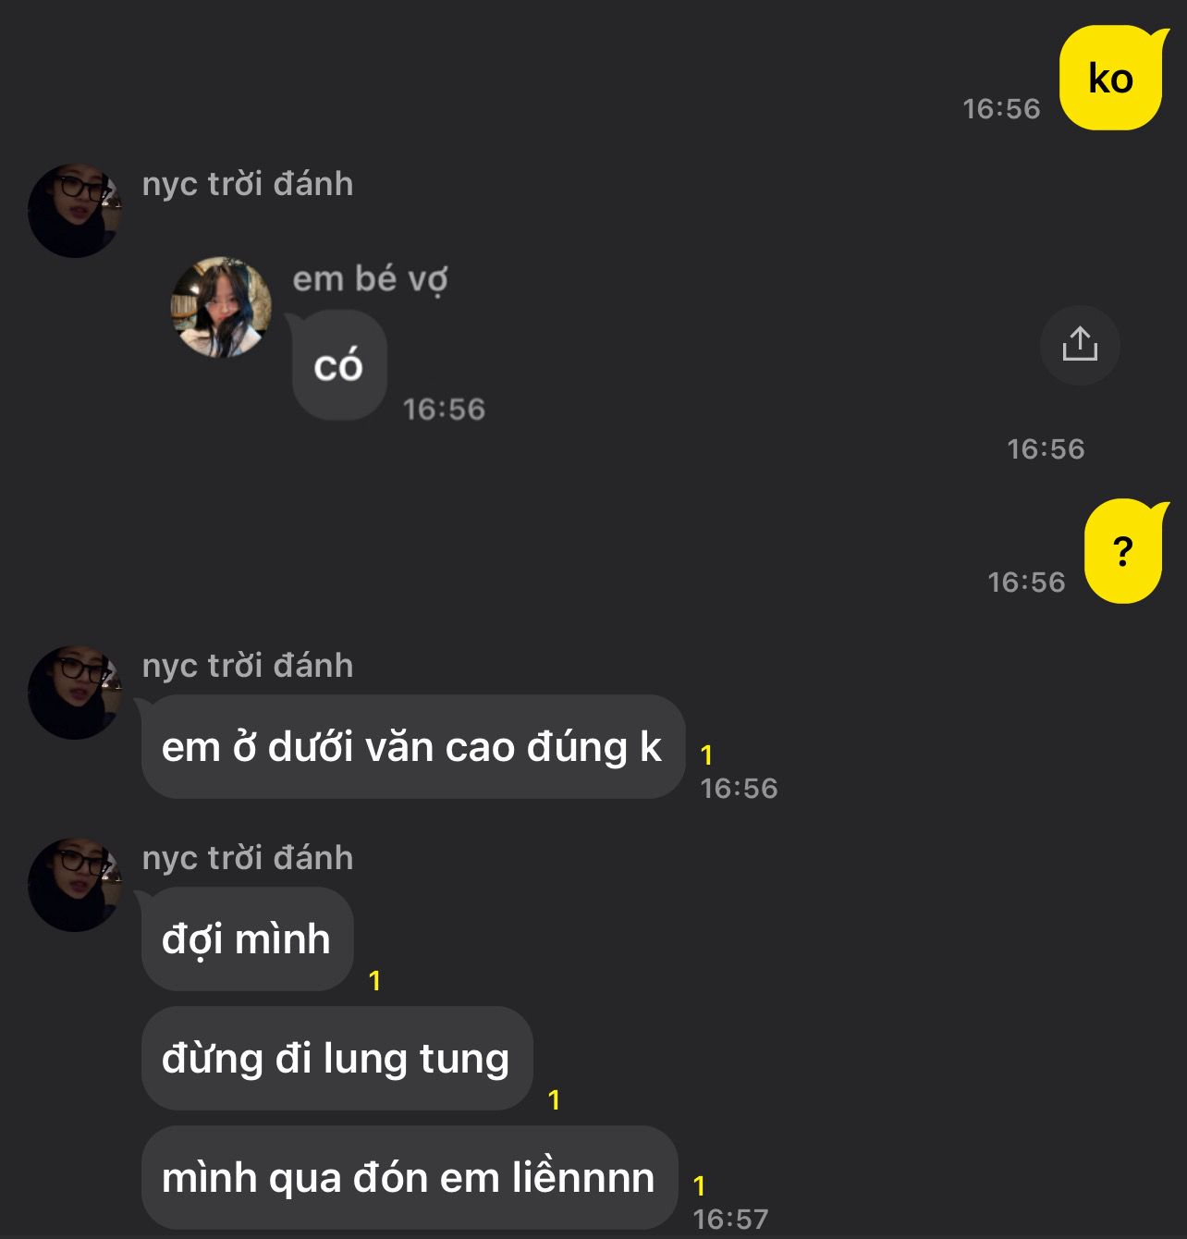Open avatar beside 'đợi mình' message

[75, 885]
